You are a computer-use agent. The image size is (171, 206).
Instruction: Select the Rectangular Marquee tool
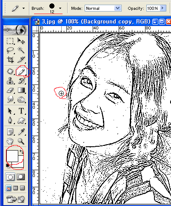point(10,41)
